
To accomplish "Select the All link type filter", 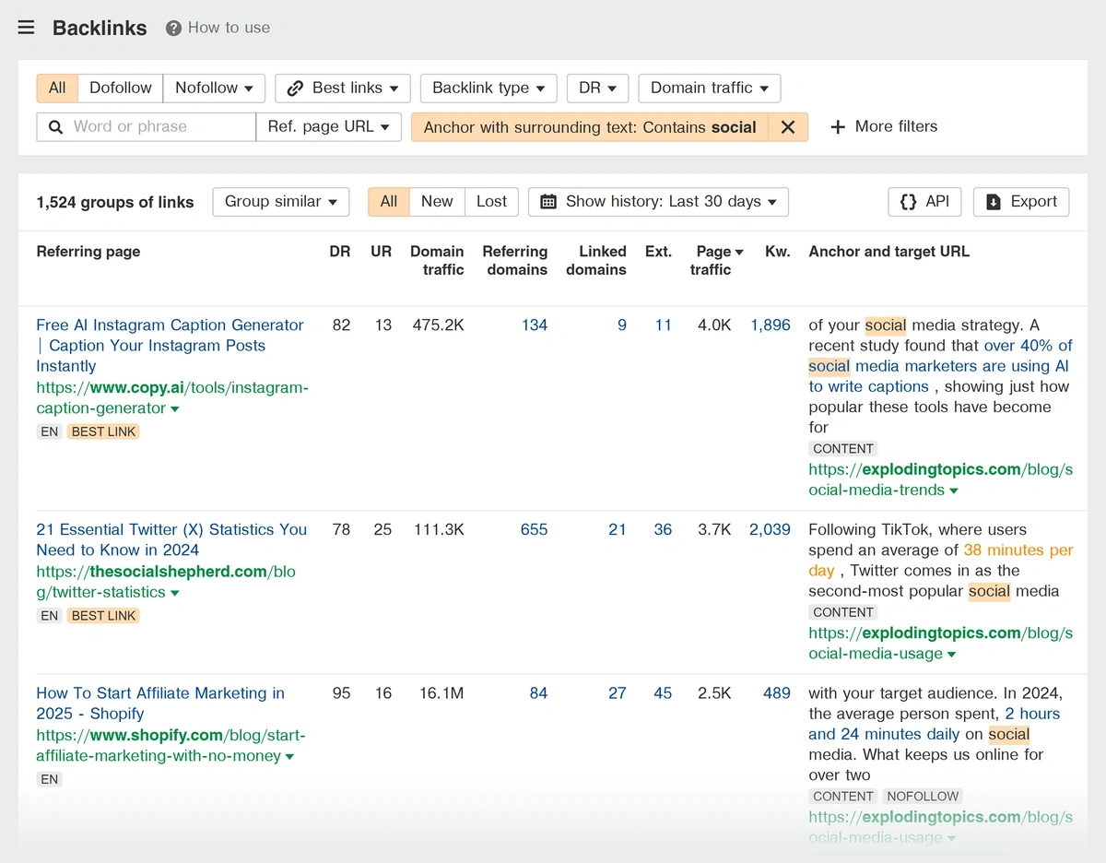I will [x=57, y=89].
